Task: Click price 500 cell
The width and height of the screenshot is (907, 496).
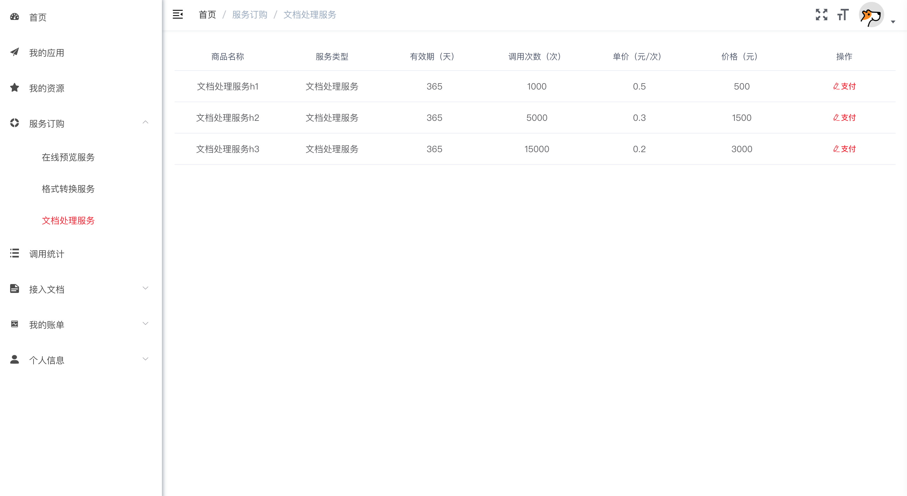Action: tap(742, 86)
